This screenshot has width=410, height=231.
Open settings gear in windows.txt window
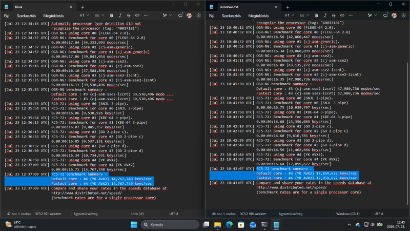click(x=403, y=15)
